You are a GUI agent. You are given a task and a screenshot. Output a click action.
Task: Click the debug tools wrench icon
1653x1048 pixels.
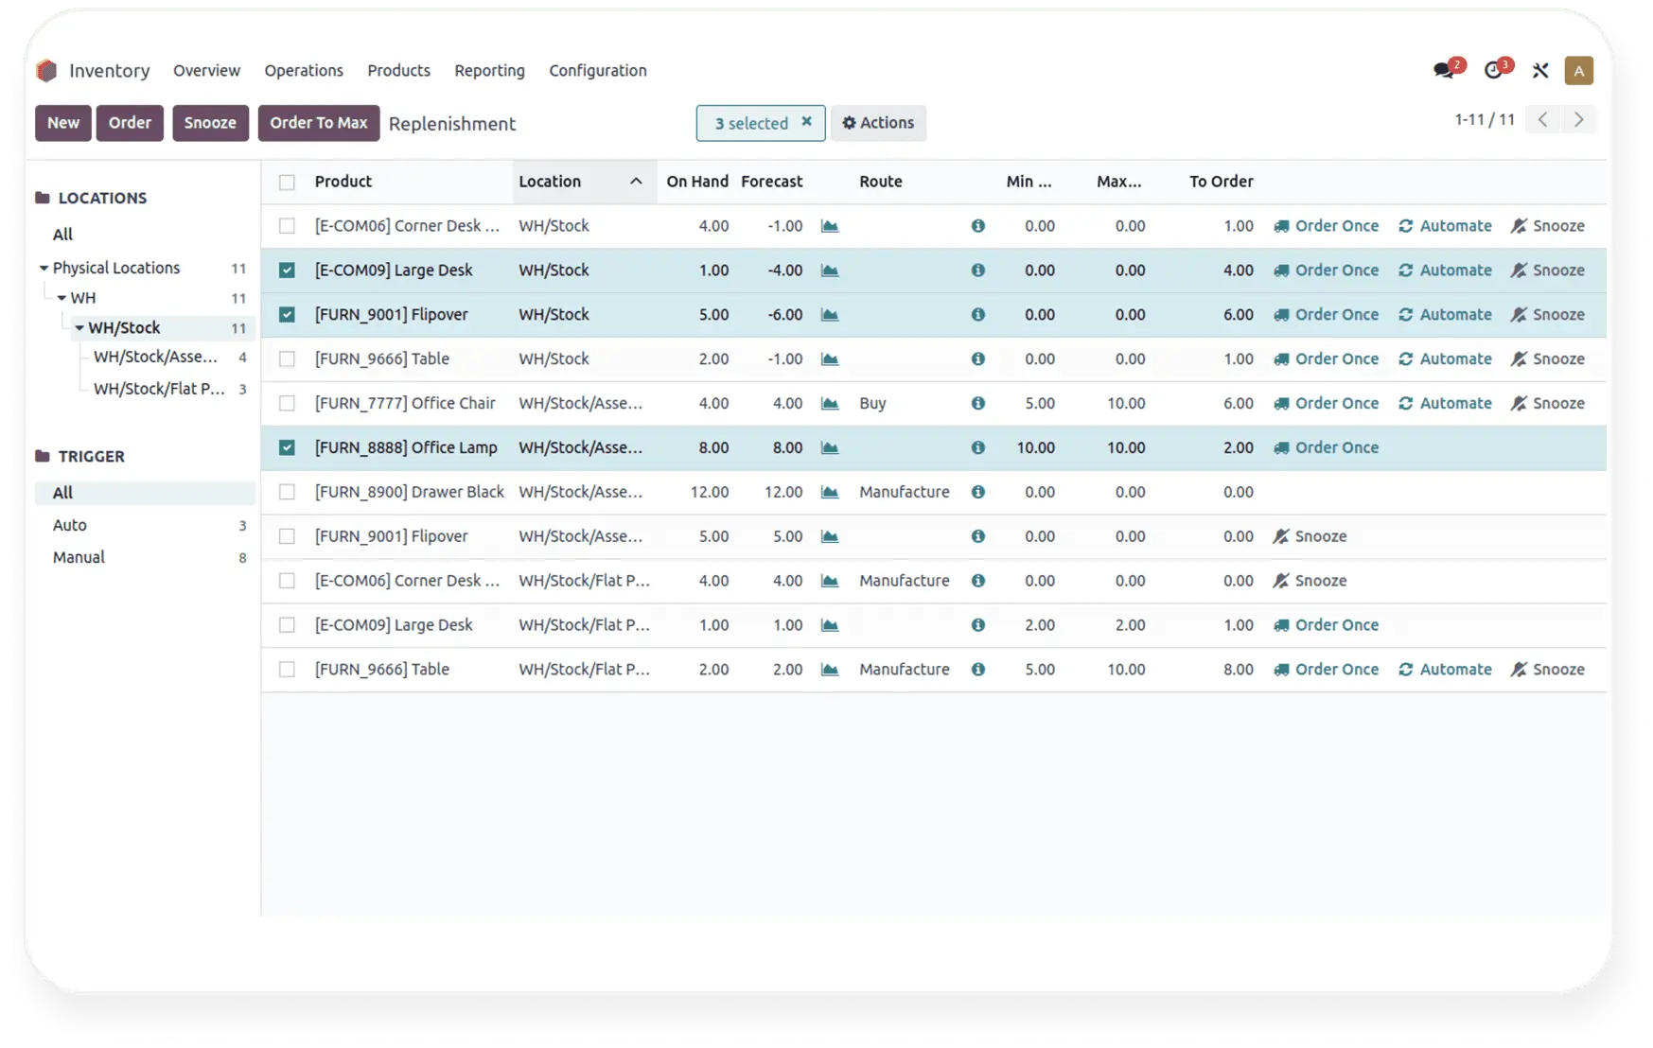coord(1540,71)
